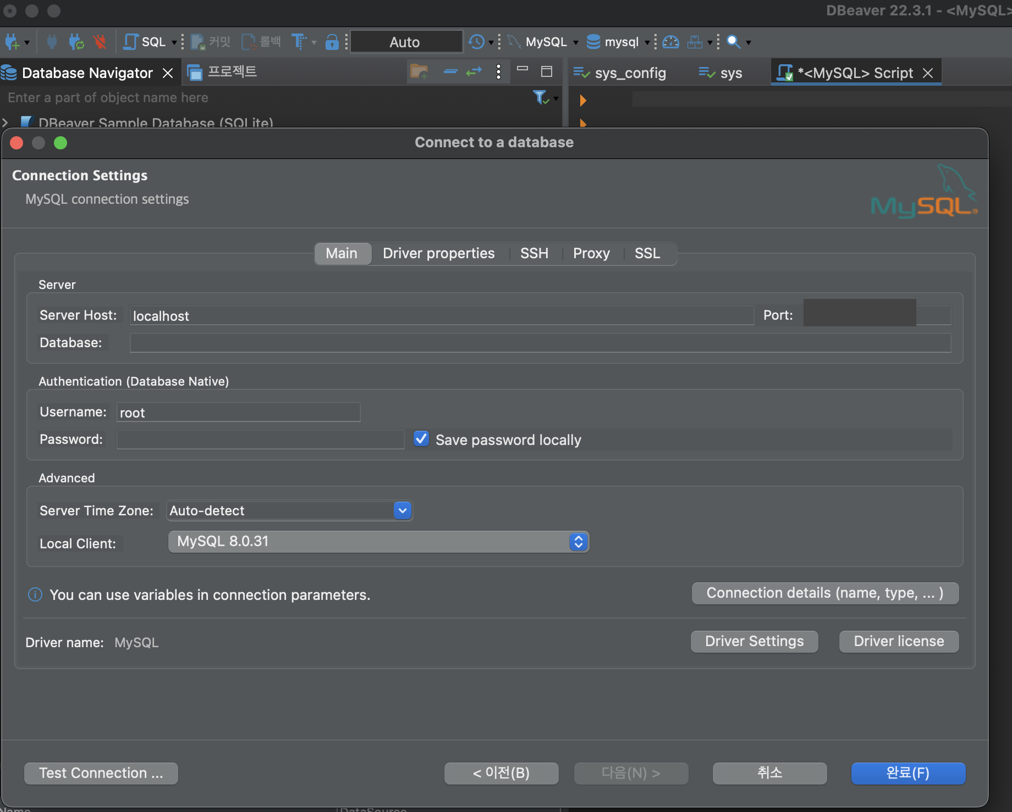Click the link with editor arrows icon
This screenshot has height=812, width=1012.
coord(474,71)
